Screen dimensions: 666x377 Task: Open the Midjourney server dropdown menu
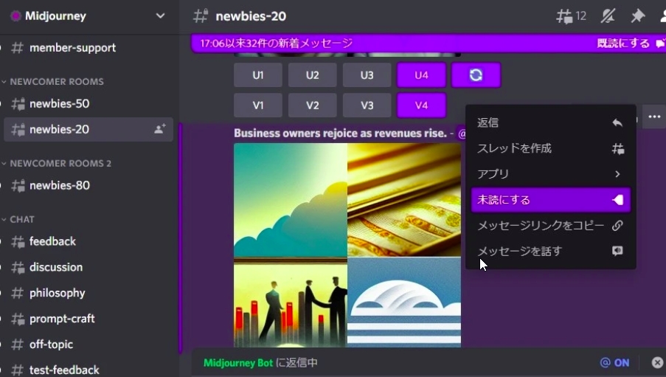(160, 16)
